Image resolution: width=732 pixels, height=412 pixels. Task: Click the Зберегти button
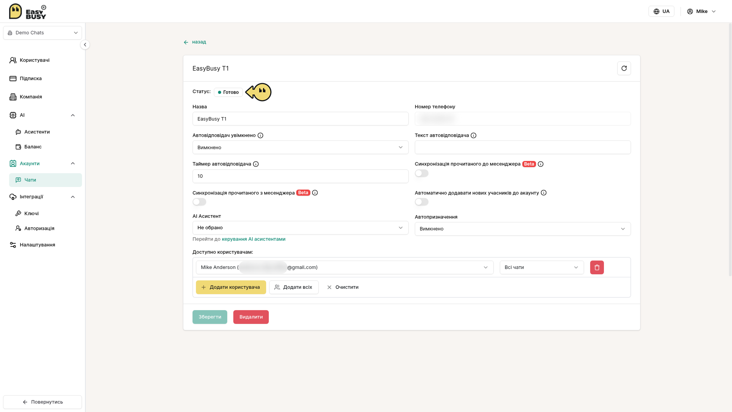[210, 317]
